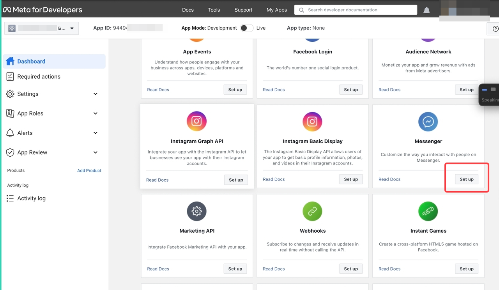This screenshot has width=499, height=290.
Task: Read Docs for Audience Network
Action: tap(389, 90)
